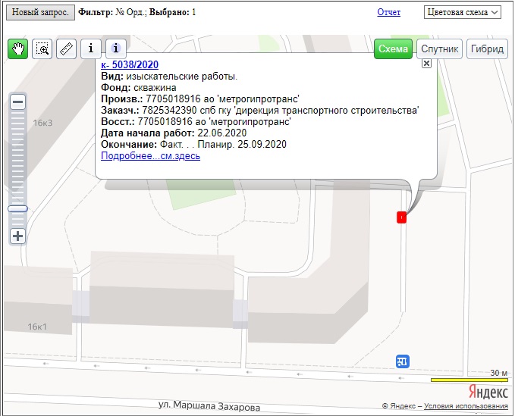The width and height of the screenshot is (515, 416).
Task: Switch map to Спутник view
Action: (440, 48)
